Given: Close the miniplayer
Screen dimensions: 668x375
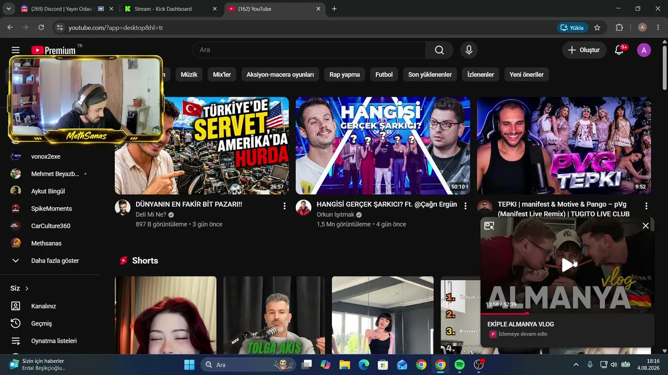Looking at the screenshot, I should pyautogui.click(x=646, y=226).
